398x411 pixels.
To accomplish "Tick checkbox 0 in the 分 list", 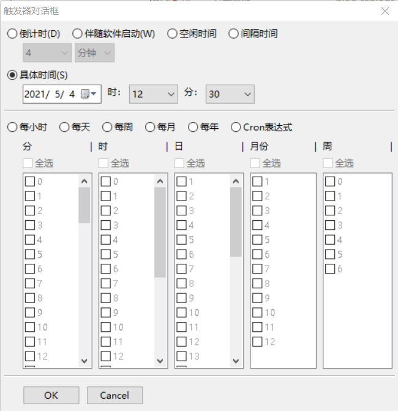I will point(30,182).
